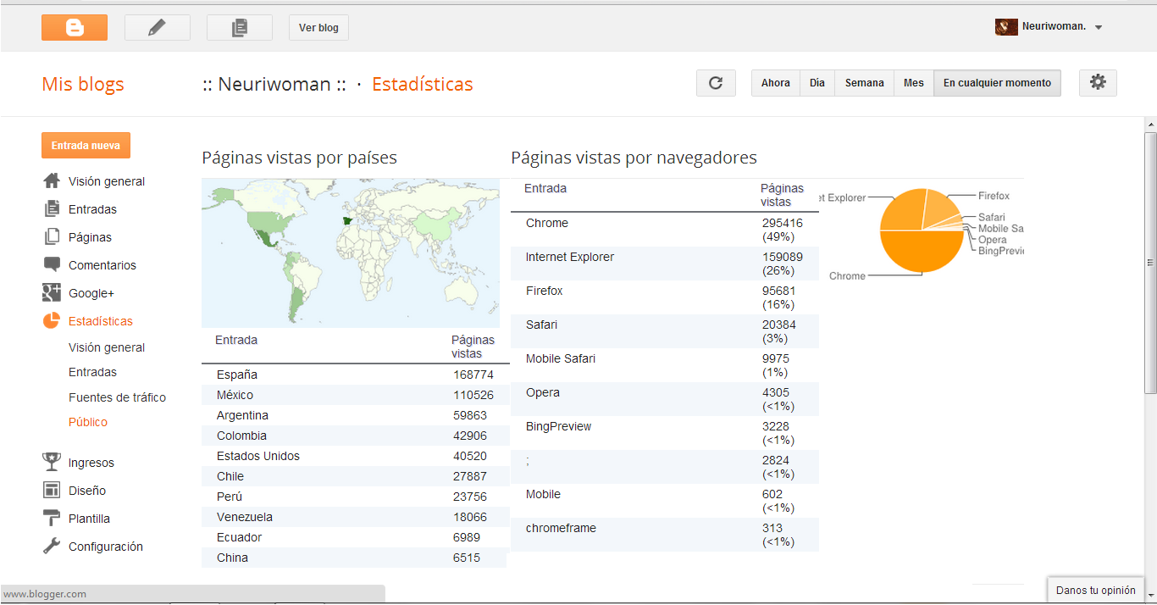Click the Mobile Safari browser row
This screenshot has width=1157, height=605.
tap(665, 365)
